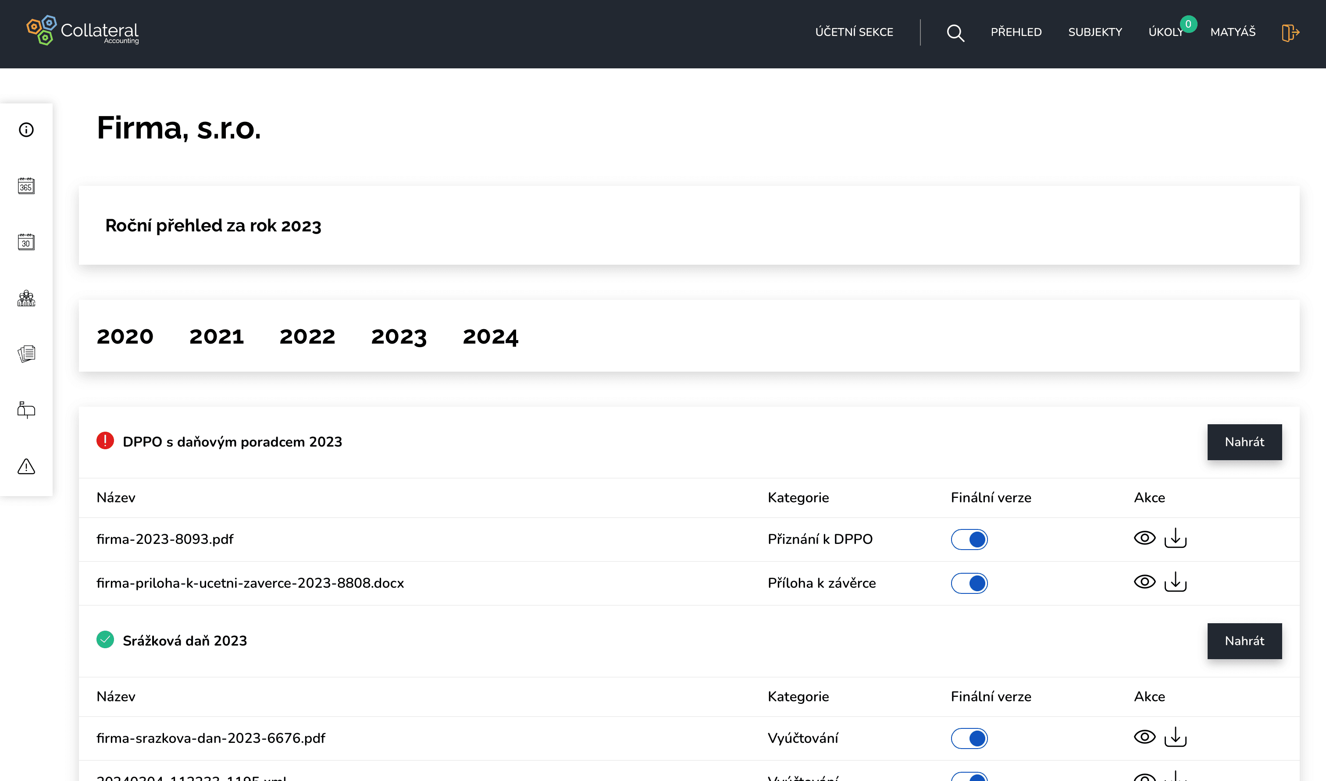
Task: Open the 365 yearly calendar sidebar icon
Action: pyautogui.click(x=26, y=186)
